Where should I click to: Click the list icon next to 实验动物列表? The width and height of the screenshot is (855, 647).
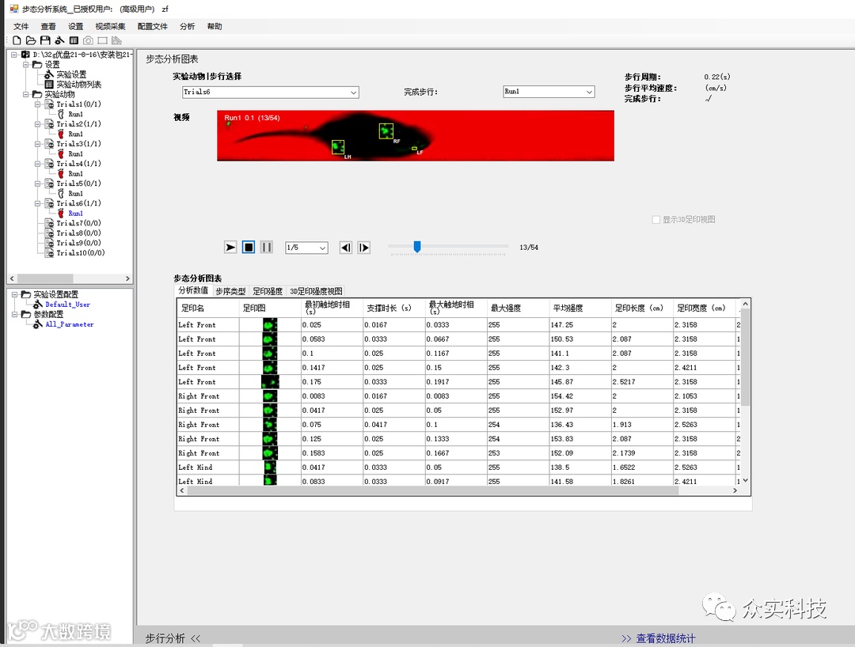[x=49, y=84]
